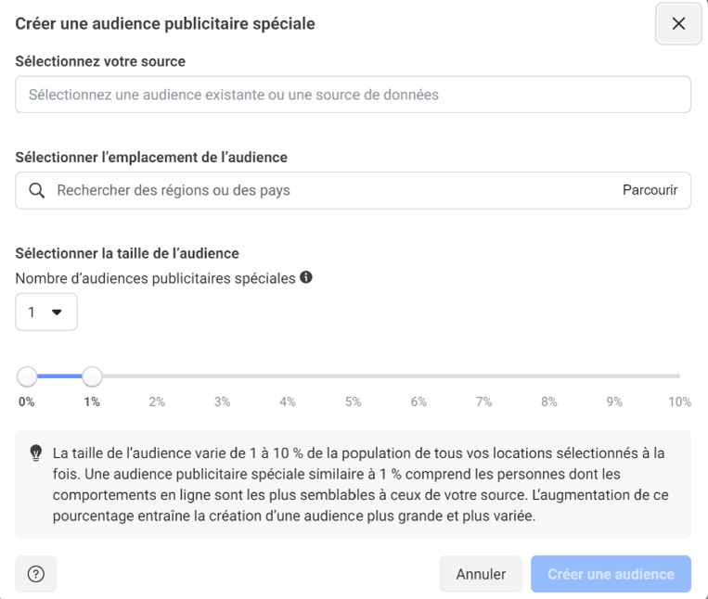
Task: Click the Parcourir browse link
Action: pyautogui.click(x=650, y=190)
